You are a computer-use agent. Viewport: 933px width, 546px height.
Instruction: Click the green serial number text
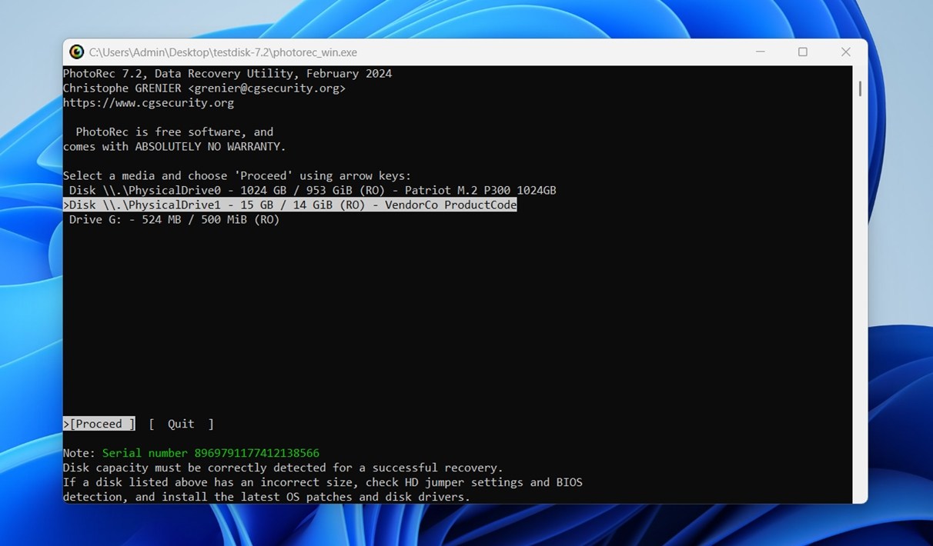210,453
